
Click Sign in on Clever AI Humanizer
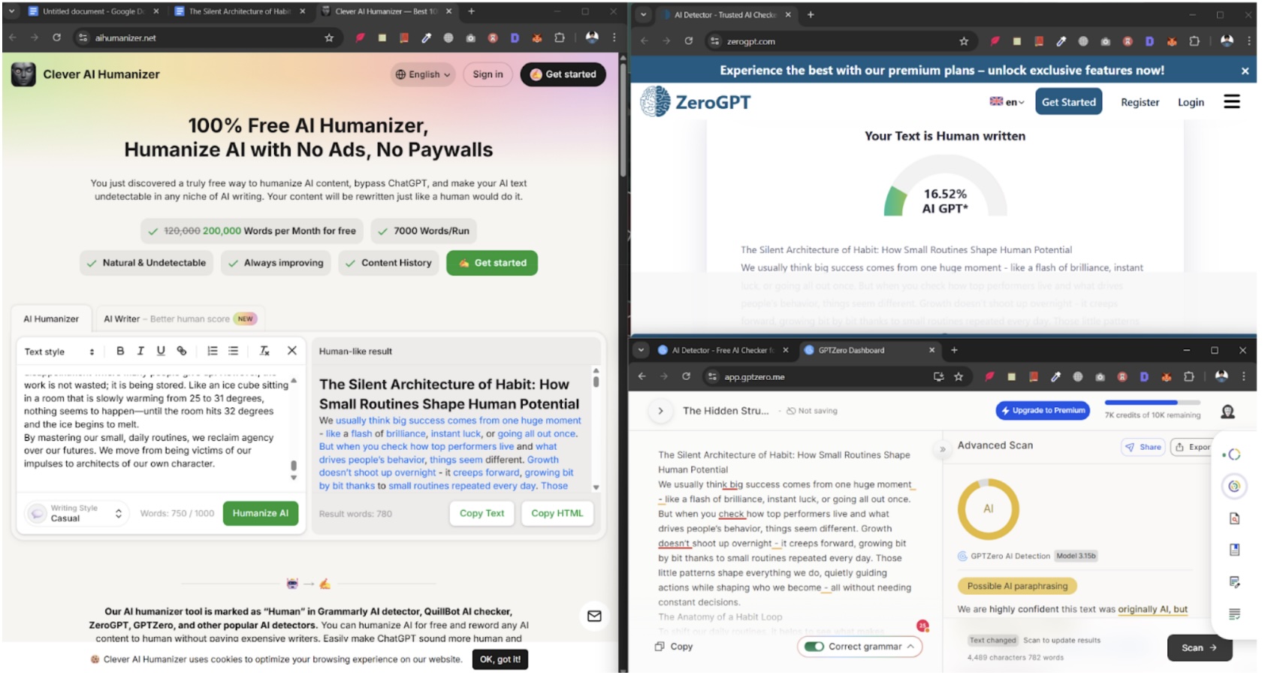tap(488, 74)
